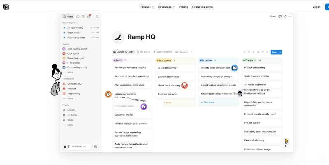Open Engineering teamspace icon

pos(64,94)
